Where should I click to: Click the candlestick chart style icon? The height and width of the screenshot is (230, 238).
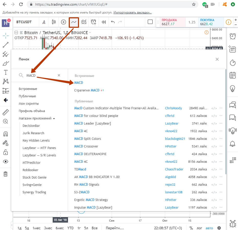[x=54, y=22]
